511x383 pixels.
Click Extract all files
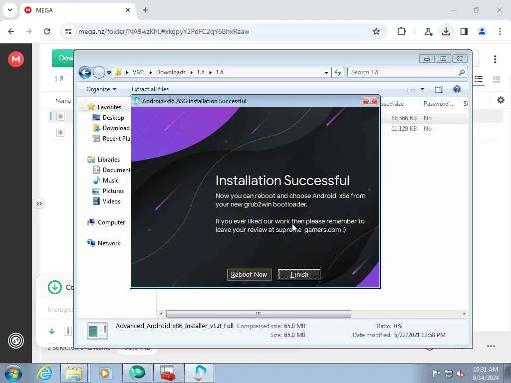coord(150,89)
